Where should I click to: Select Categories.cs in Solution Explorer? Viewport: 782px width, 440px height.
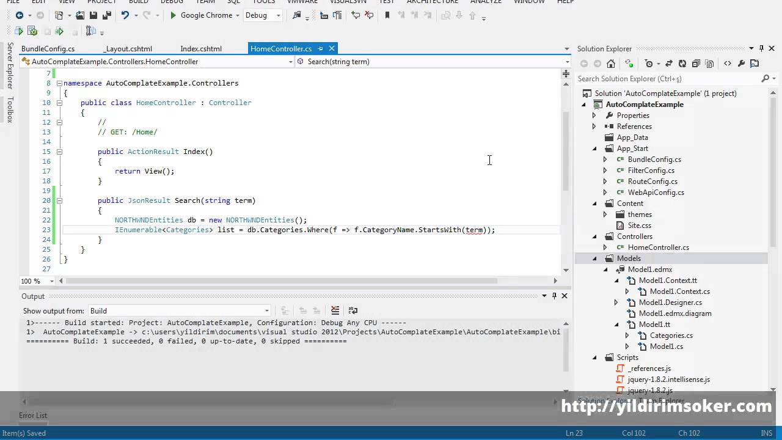coord(671,335)
